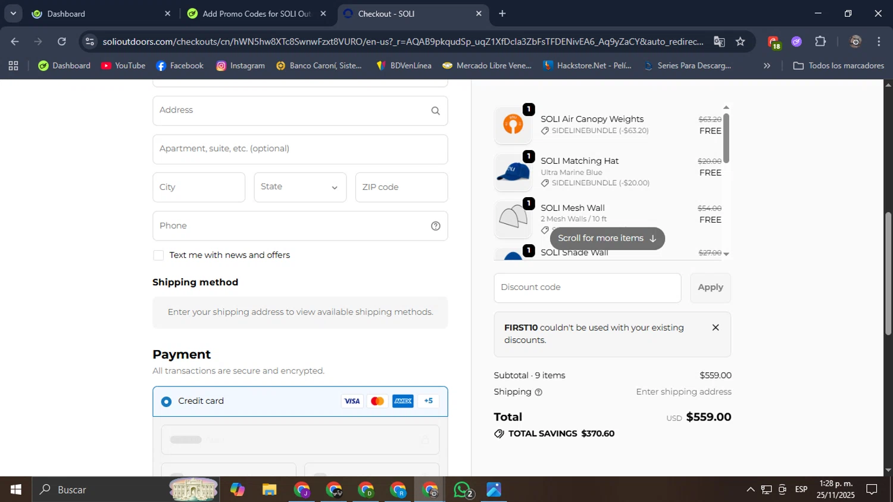Click the page vertical scrollbar thumb

pos(888,274)
